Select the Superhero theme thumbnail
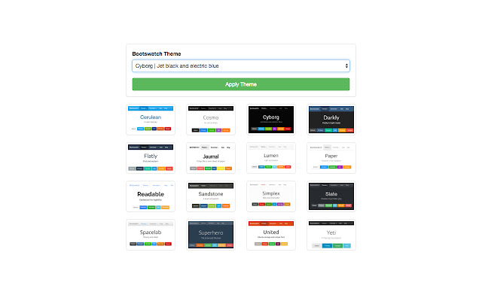The width and height of the screenshot is (482, 301). coord(211,235)
